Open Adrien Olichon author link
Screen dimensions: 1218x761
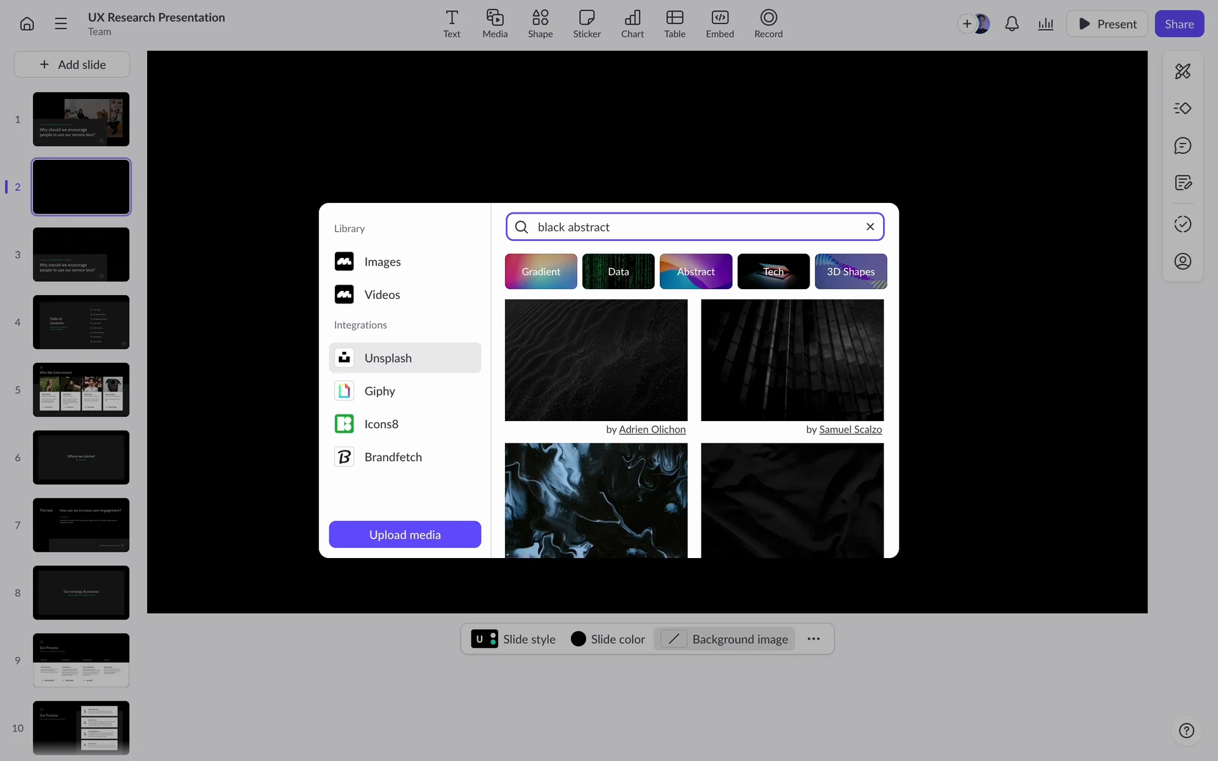pyautogui.click(x=652, y=429)
